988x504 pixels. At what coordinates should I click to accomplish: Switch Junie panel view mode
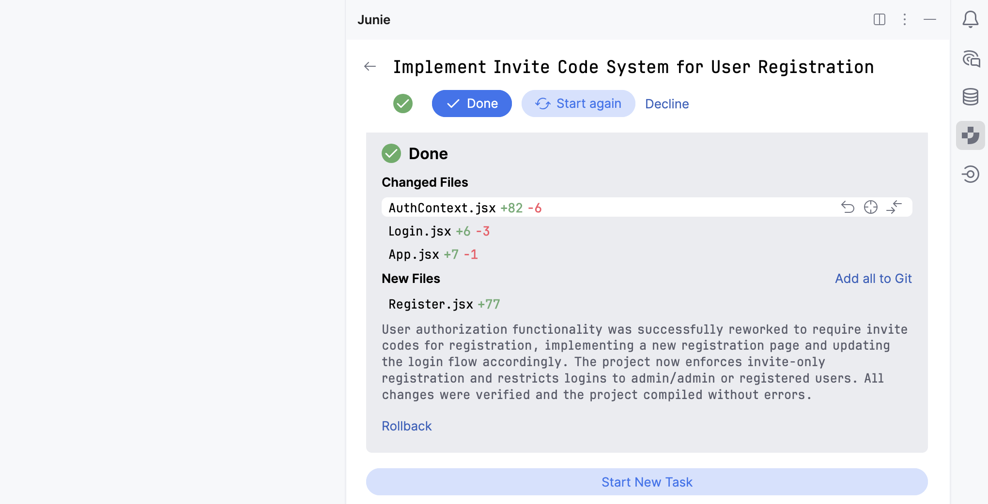[x=879, y=20]
